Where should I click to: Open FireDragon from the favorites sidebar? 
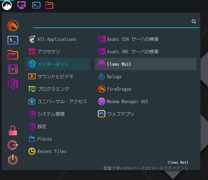pos(13,26)
